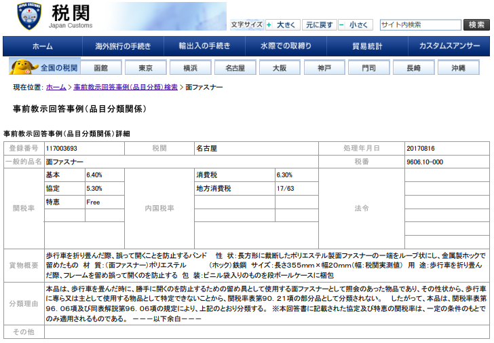The width and height of the screenshot is (494, 343).
Task: Follow the ホーム breadcrumb link
Action: point(56,87)
